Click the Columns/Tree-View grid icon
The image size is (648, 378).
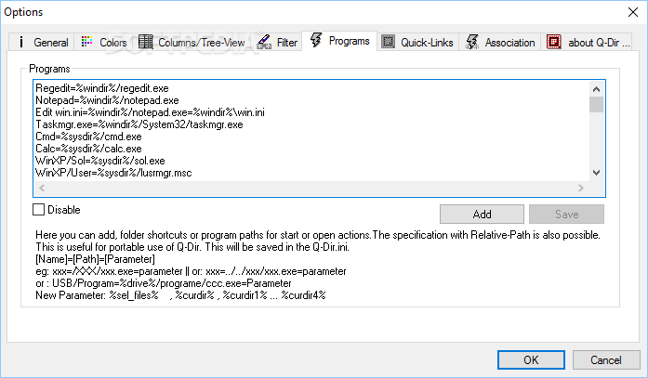(x=145, y=41)
